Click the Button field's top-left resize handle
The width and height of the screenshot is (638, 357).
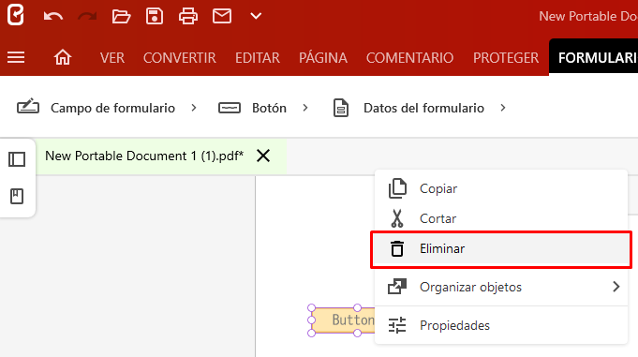312,307
